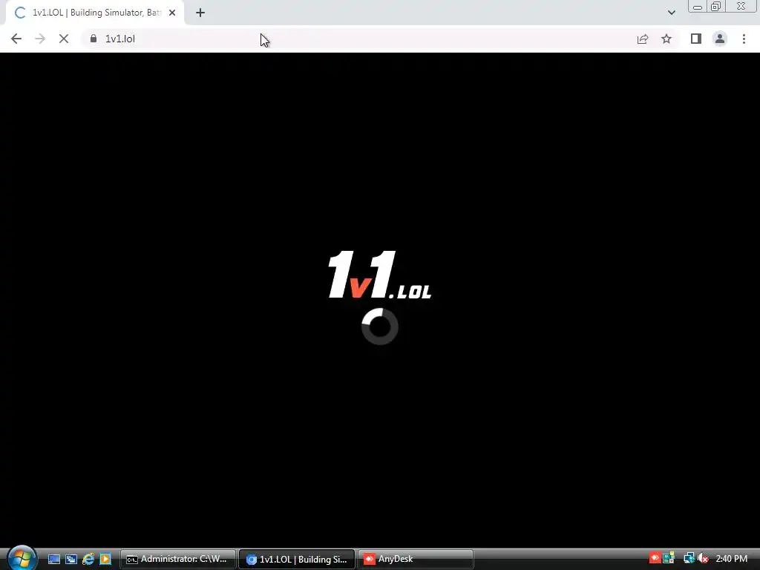This screenshot has height=570, width=760.
Task: Switch to Administrator command prompt taskbar button
Action: pyautogui.click(x=178, y=559)
